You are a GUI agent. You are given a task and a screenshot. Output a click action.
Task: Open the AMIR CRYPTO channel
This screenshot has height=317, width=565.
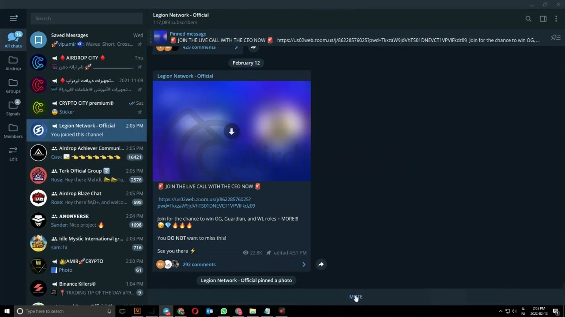point(87,265)
